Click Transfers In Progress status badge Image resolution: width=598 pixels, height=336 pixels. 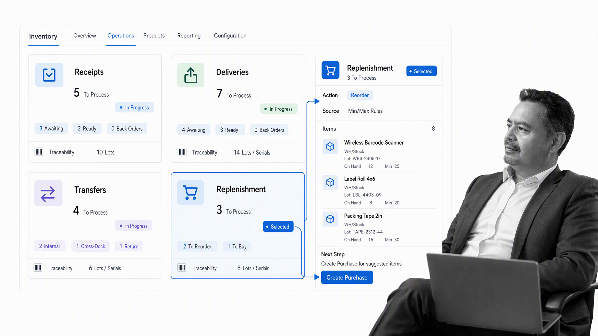coord(134,226)
